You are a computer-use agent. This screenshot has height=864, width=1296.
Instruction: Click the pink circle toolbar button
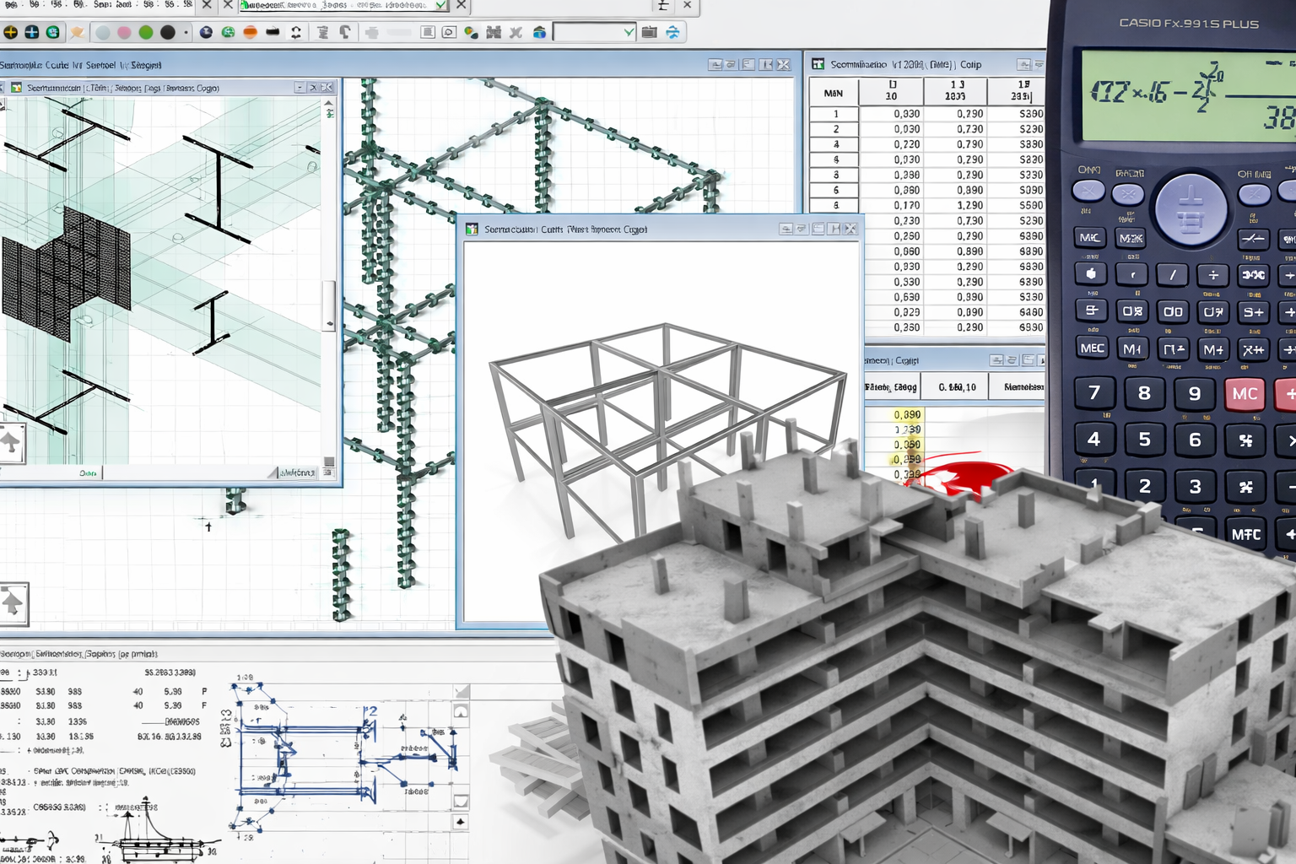124,32
